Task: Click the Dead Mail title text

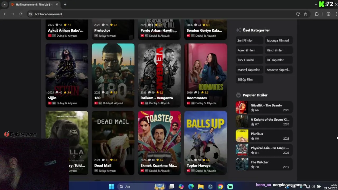Action: (103, 165)
